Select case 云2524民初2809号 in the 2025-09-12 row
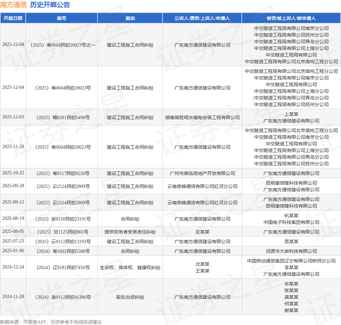The height and width of the screenshot is (325, 341). (x=62, y=203)
